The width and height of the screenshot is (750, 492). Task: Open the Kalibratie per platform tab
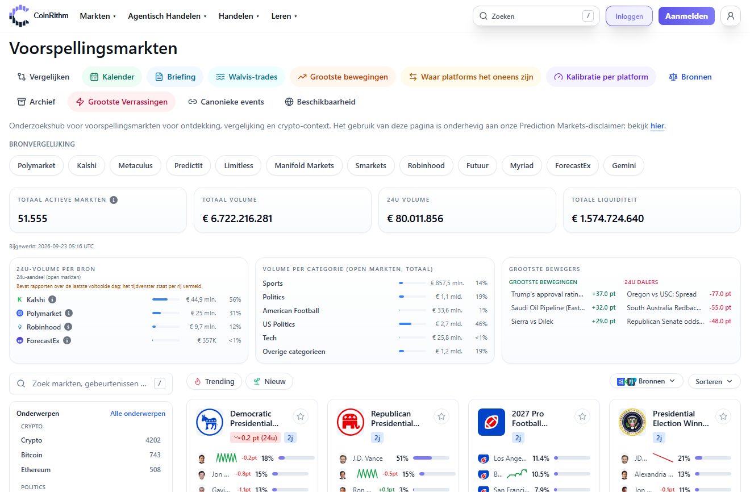[601, 77]
